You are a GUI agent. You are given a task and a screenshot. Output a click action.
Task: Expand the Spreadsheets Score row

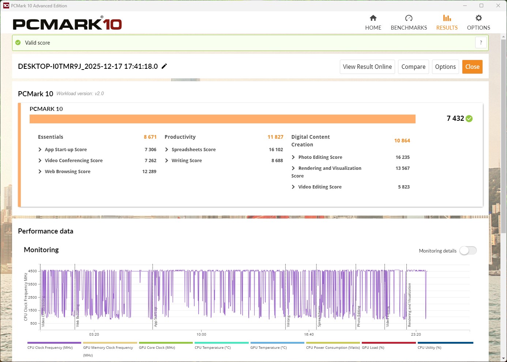[167, 150]
